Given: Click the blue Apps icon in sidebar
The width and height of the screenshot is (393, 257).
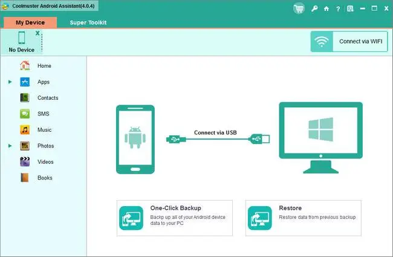Looking at the screenshot, I should pyautogui.click(x=25, y=82).
